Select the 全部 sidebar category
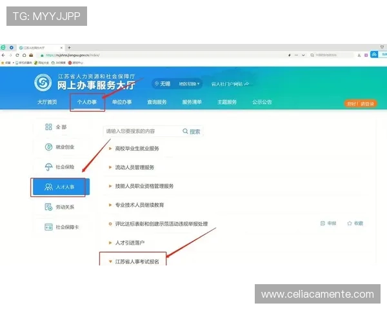The image size is (387, 310). point(61,127)
